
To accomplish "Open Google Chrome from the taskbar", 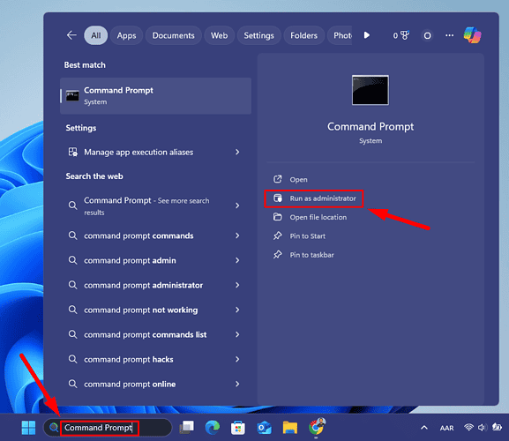I will tap(316, 427).
